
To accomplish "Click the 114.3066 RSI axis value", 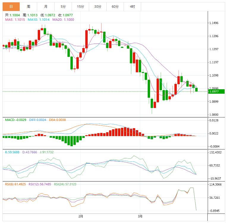I will (x=215, y=184).
